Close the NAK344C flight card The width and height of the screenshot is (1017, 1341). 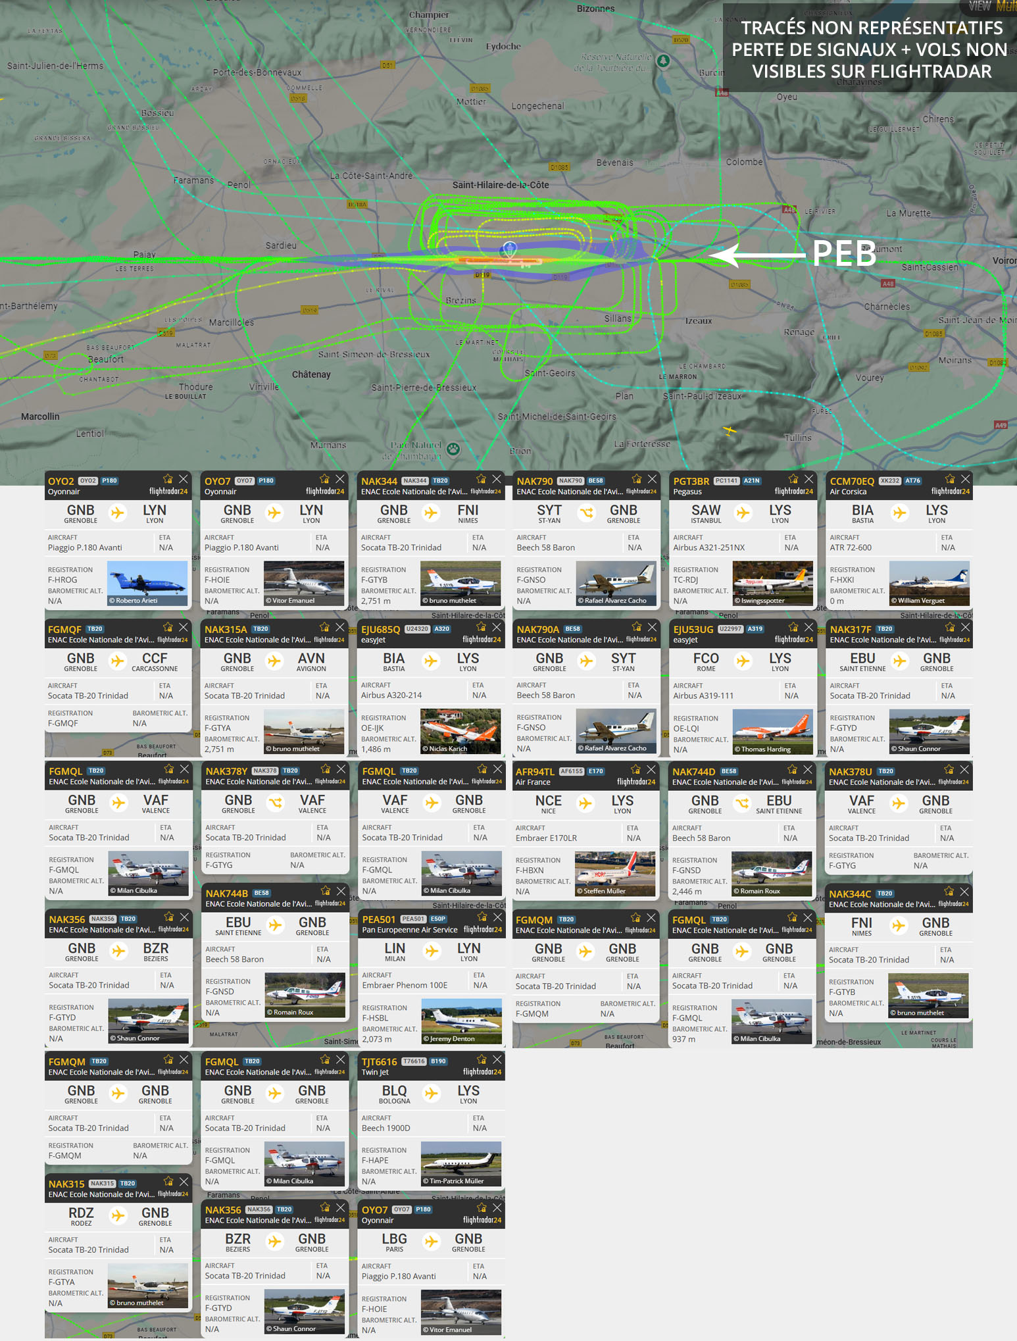pos(964,892)
